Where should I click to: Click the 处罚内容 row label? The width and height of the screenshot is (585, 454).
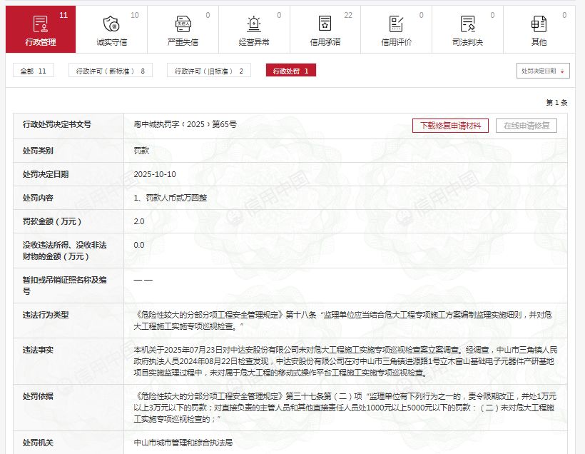(38, 198)
